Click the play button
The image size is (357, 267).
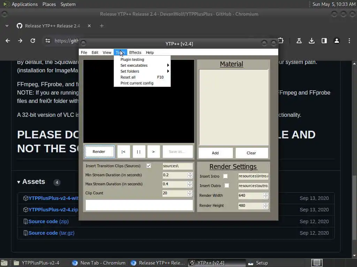pos(153,152)
